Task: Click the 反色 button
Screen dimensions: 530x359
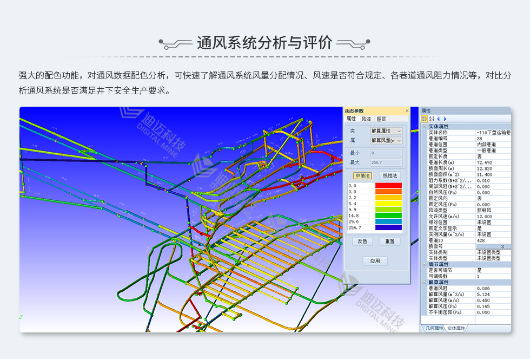Action: click(362, 241)
